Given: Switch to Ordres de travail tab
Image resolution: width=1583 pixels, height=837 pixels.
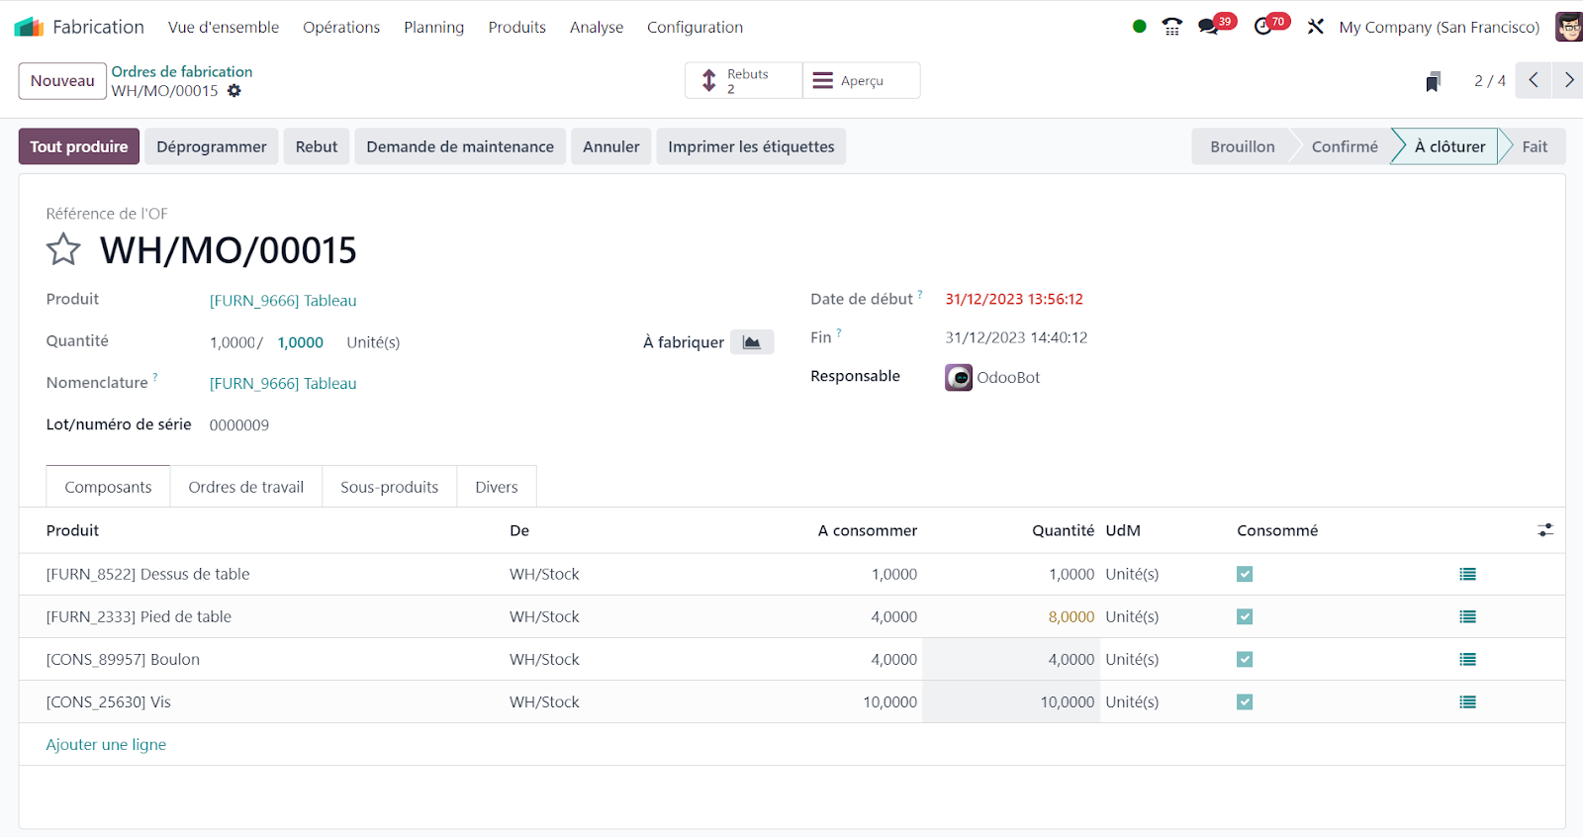Looking at the screenshot, I should pyautogui.click(x=245, y=487).
